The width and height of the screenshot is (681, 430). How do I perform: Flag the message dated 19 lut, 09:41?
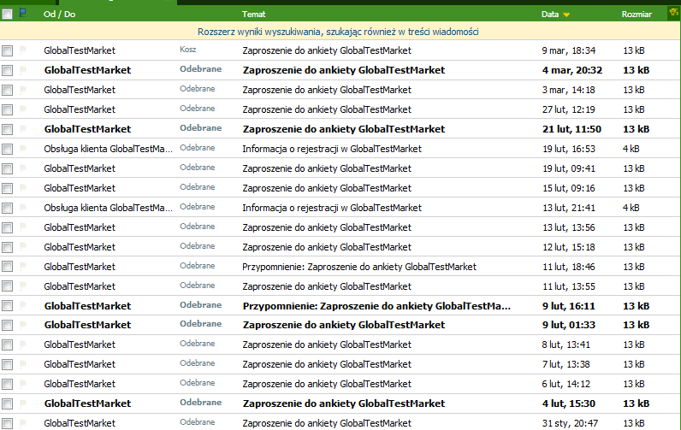(23, 168)
